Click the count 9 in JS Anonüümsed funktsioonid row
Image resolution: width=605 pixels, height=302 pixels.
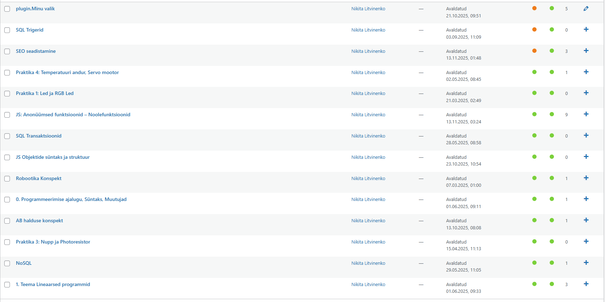(x=566, y=114)
